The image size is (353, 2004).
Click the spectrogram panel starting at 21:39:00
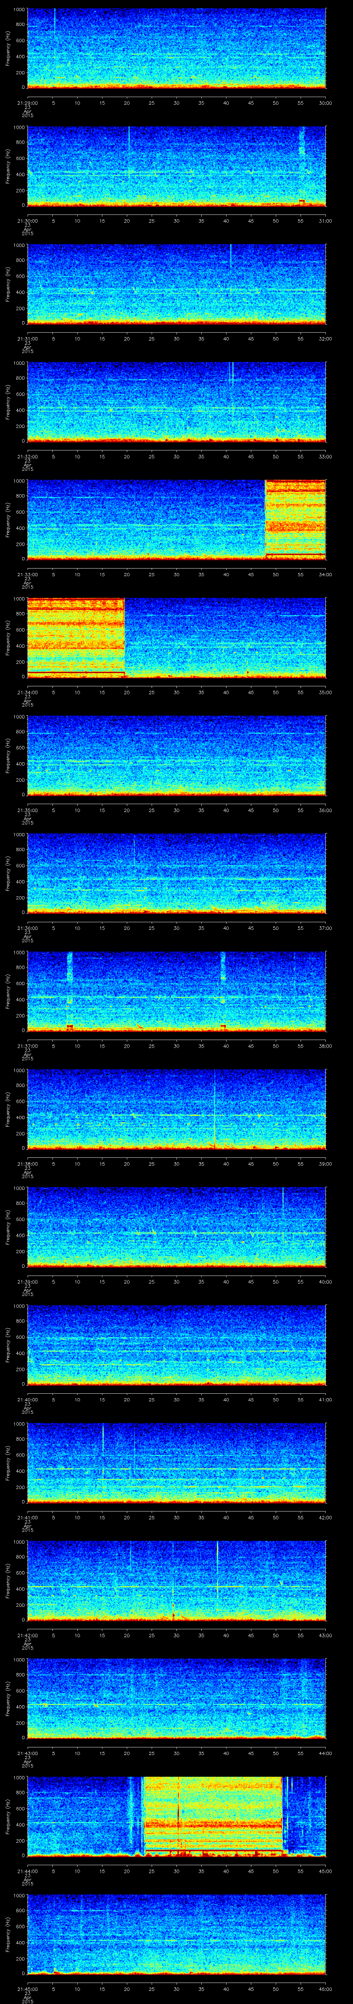pyautogui.click(x=176, y=1227)
